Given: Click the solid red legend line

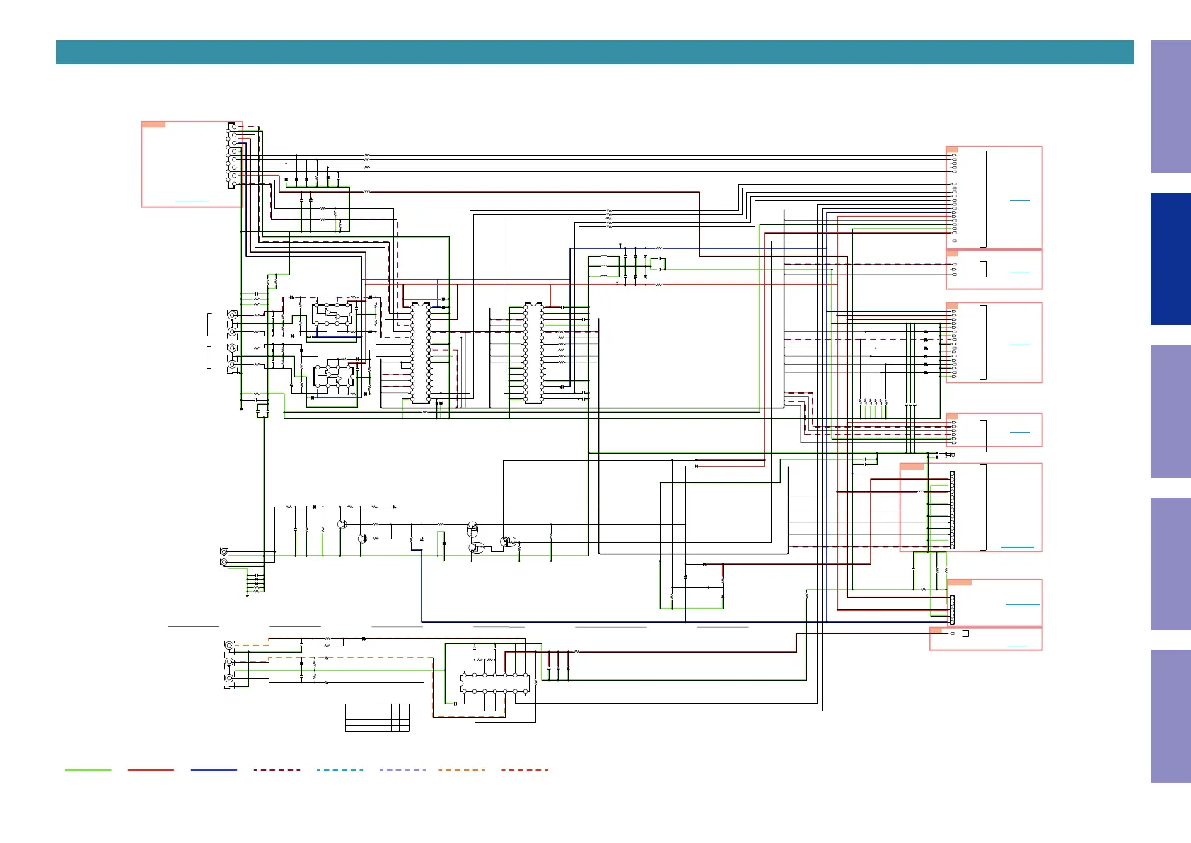Looking at the screenshot, I should [151, 770].
